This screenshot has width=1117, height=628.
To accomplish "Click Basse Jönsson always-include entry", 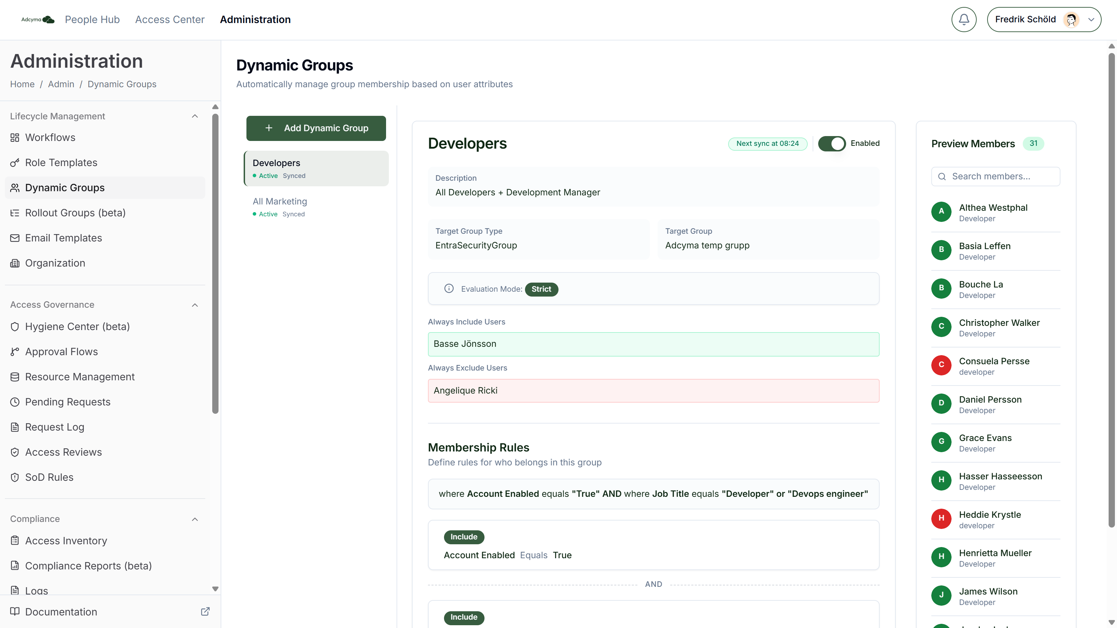I will (653, 344).
